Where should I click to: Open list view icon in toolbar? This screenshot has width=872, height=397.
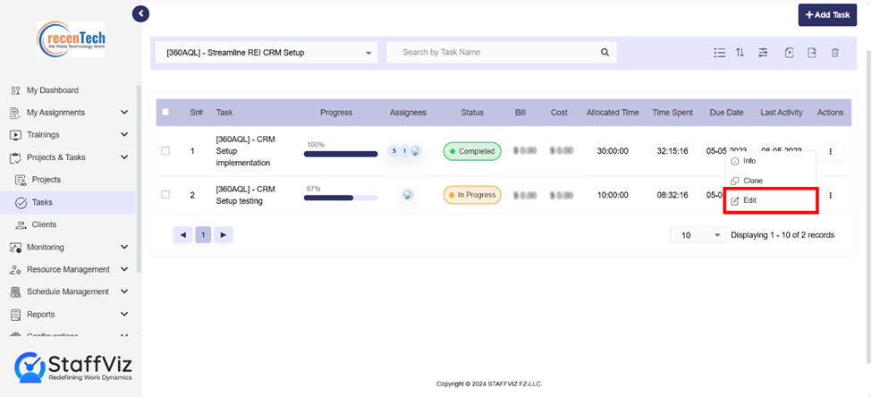point(720,53)
